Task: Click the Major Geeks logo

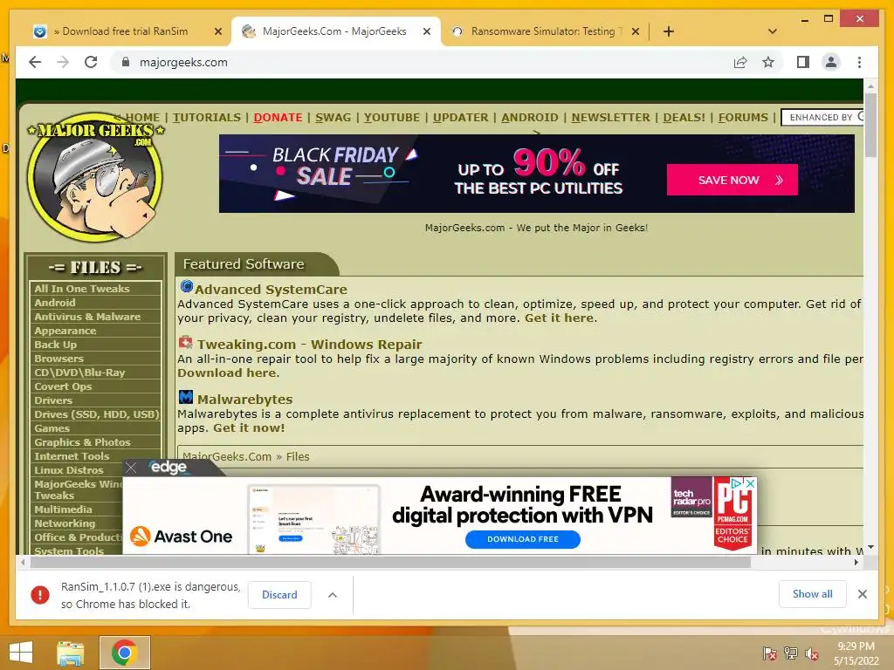Action: pyautogui.click(x=95, y=177)
